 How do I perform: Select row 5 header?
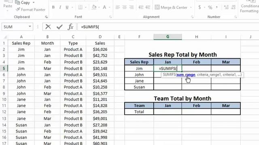pyautogui.click(x=4, y=68)
